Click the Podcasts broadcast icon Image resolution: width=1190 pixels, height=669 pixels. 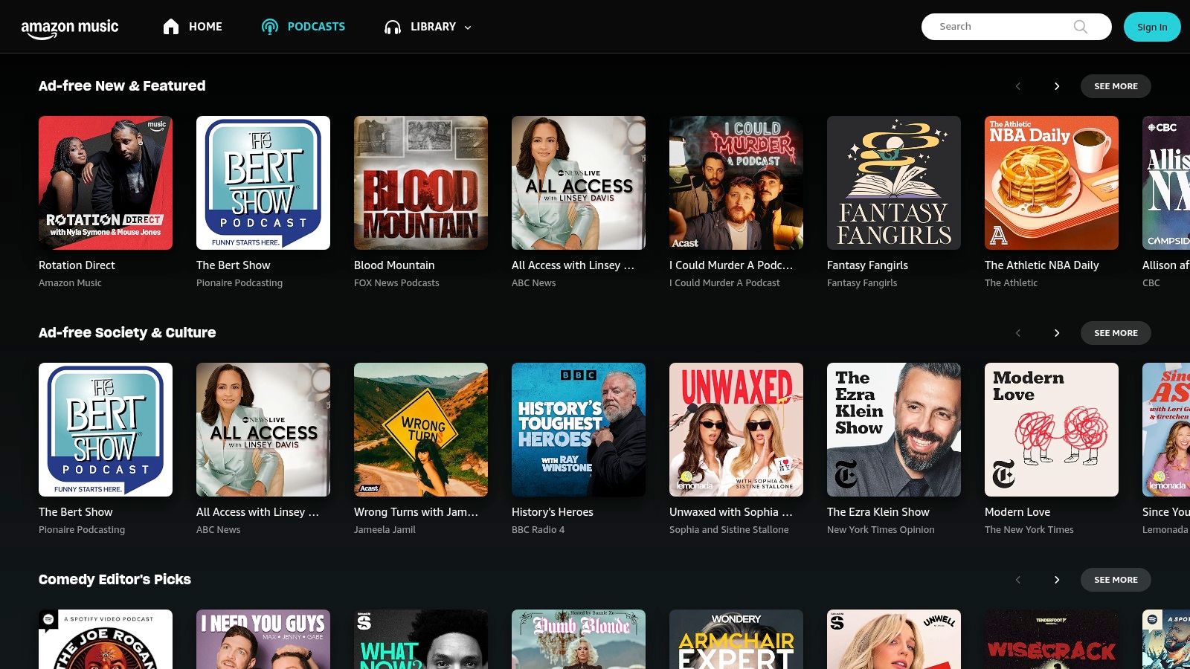(x=269, y=26)
